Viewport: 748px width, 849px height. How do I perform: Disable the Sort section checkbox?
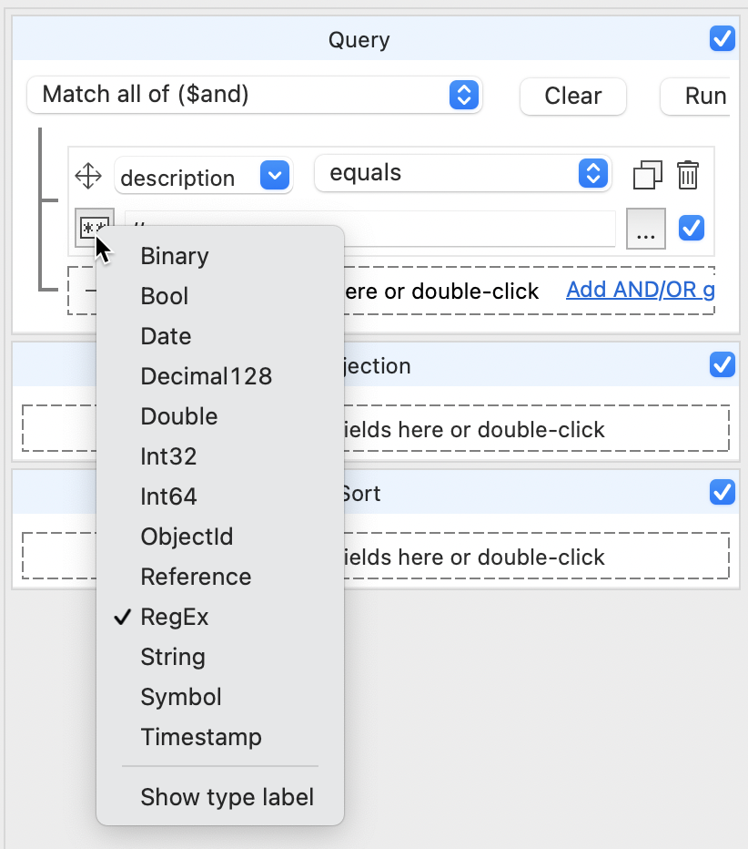point(722,492)
